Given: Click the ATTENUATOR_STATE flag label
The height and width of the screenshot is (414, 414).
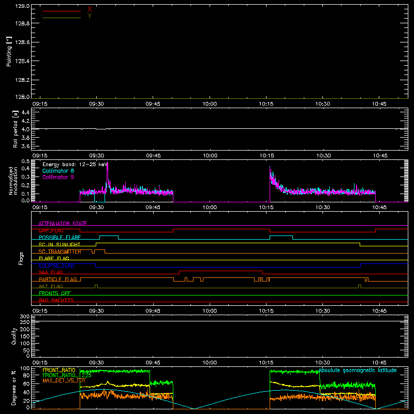Looking at the screenshot, I should [x=63, y=224].
